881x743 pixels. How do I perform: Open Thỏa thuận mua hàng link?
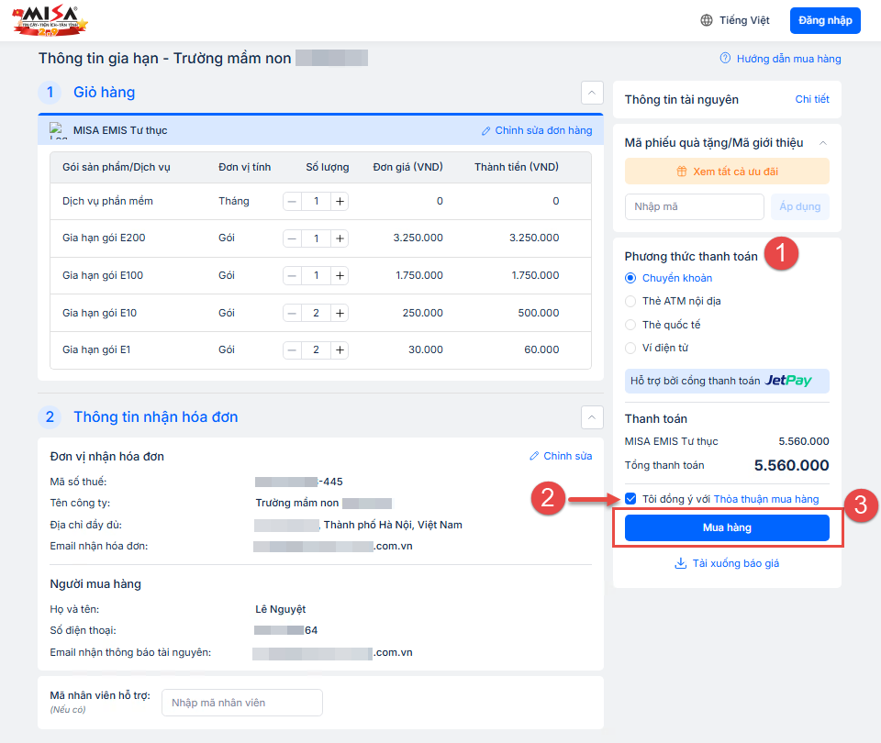[x=765, y=499]
